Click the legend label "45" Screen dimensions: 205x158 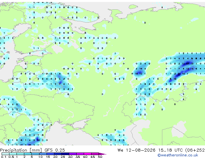point(92,157)
